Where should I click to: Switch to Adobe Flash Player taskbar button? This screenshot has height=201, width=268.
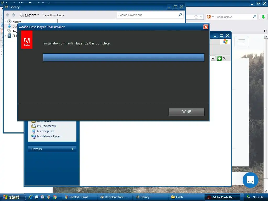(x=222, y=197)
